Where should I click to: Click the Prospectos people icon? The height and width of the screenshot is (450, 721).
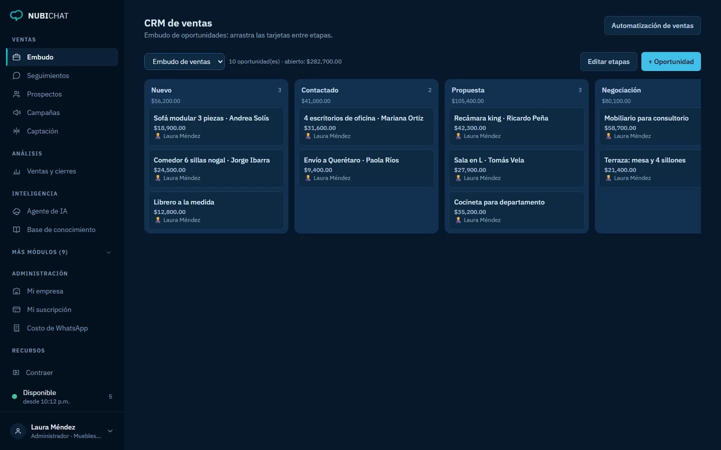[17, 94]
